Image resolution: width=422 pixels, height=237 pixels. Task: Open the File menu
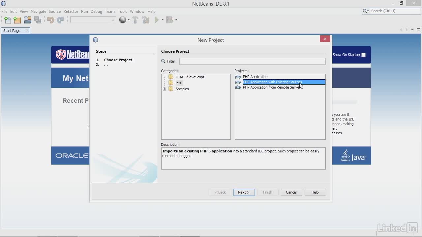pyautogui.click(x=4, y=11)
